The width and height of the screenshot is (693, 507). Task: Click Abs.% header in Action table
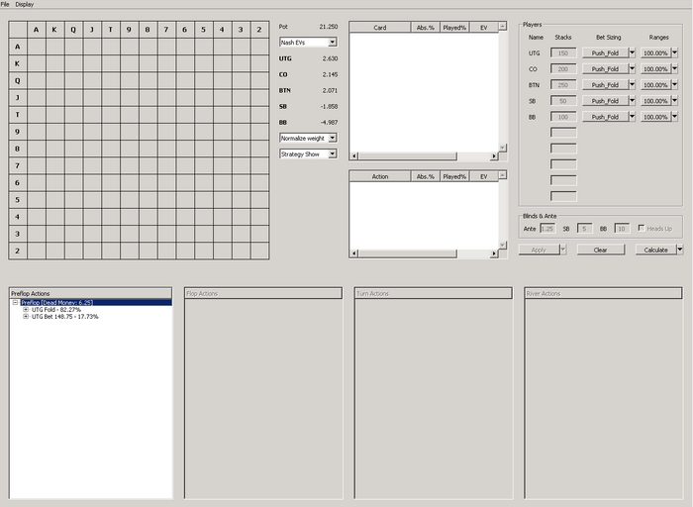tap(426, 176)
